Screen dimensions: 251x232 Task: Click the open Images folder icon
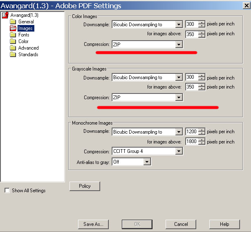13,28
